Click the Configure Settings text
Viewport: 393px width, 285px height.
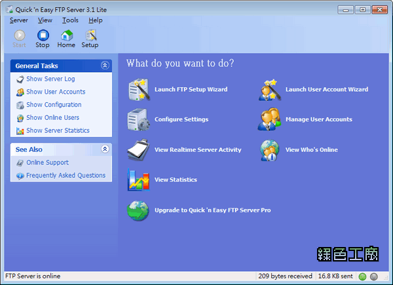[x=181, y=119]
